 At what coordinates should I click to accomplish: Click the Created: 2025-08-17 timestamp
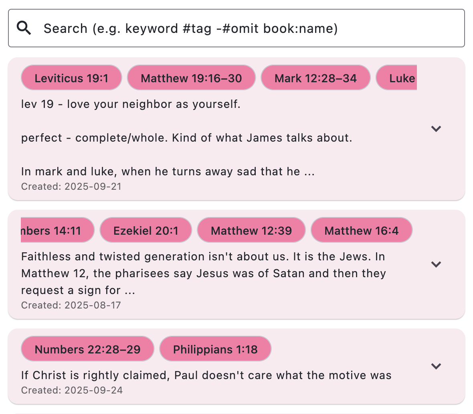[x=71, y=305]
